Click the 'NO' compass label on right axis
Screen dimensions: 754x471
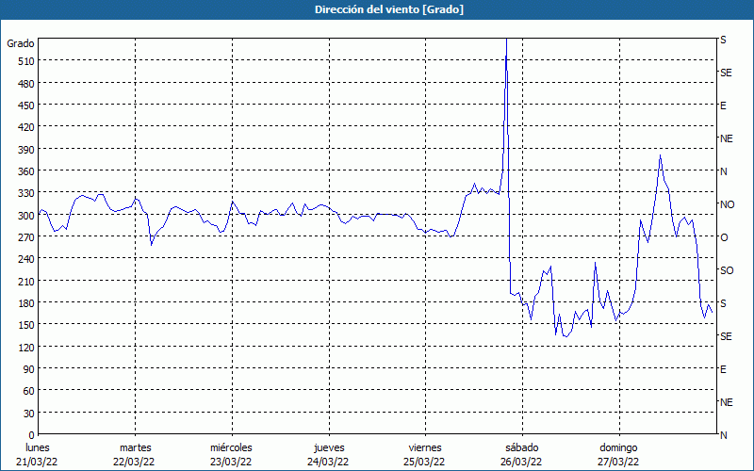727,204
